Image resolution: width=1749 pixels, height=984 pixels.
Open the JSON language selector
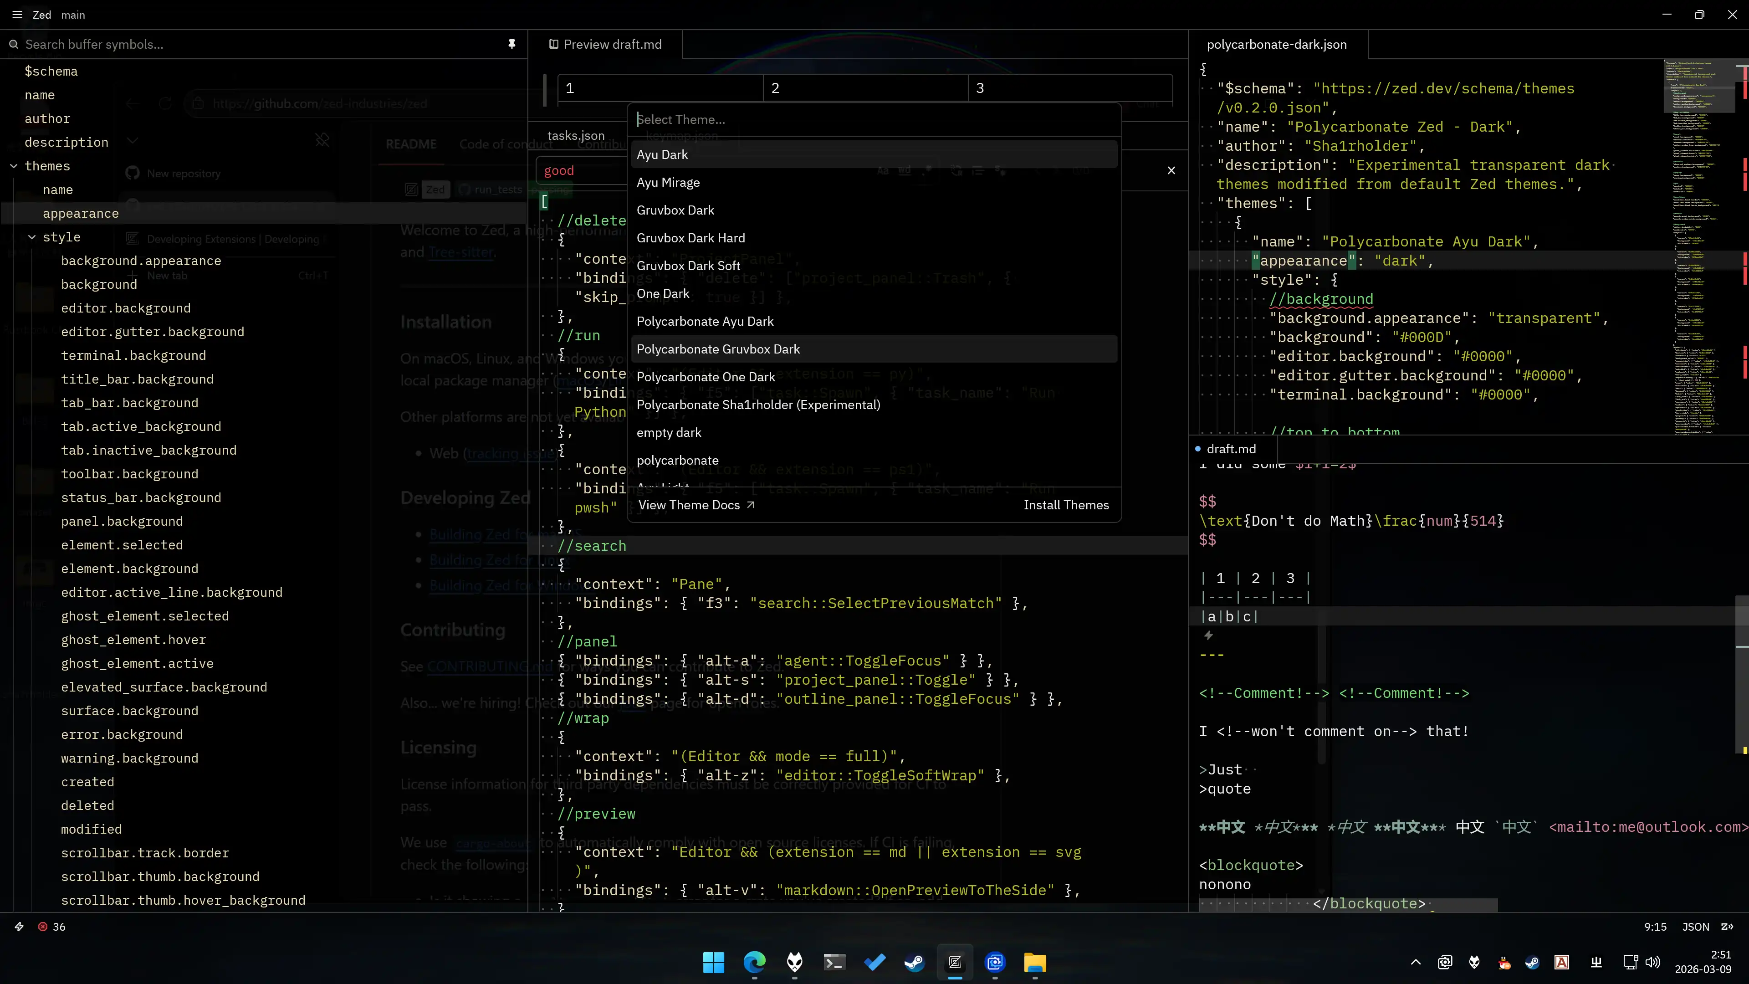1695,927
